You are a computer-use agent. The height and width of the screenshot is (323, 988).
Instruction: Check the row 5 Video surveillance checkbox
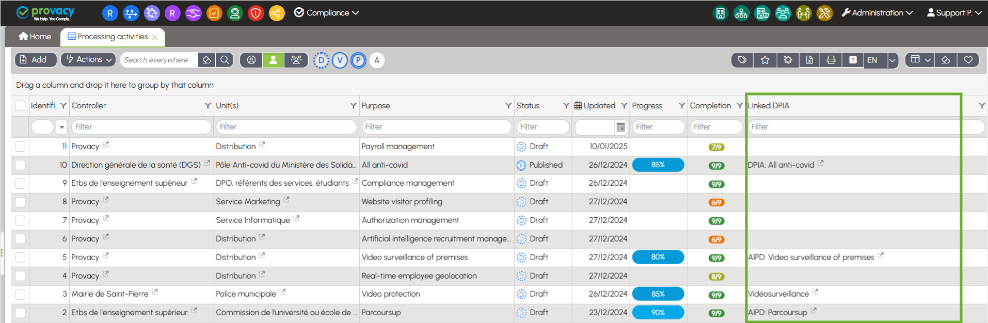point(20,257)
